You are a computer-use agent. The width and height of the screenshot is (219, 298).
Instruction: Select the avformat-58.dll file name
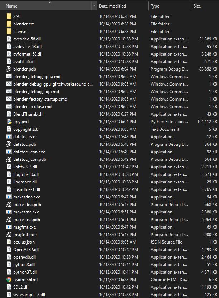coord(28,54)
